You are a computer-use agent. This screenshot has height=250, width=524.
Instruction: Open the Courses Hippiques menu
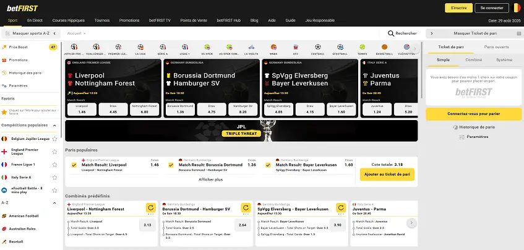click(x=69, y=20)
